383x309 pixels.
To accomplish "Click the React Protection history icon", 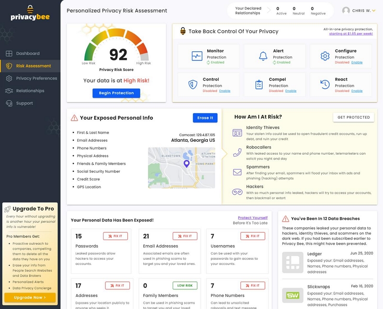I will pyautogui.click(x=325, y=85).
